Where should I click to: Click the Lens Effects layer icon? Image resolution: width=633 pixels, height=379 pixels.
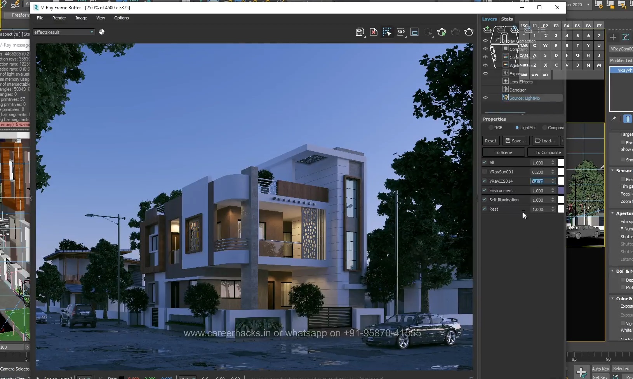coord(506,82)
